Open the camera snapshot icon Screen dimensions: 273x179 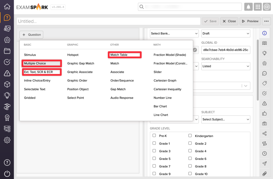click(264, 124)
